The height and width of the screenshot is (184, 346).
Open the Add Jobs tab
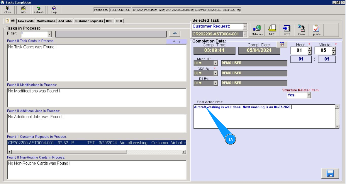(65, 21)
